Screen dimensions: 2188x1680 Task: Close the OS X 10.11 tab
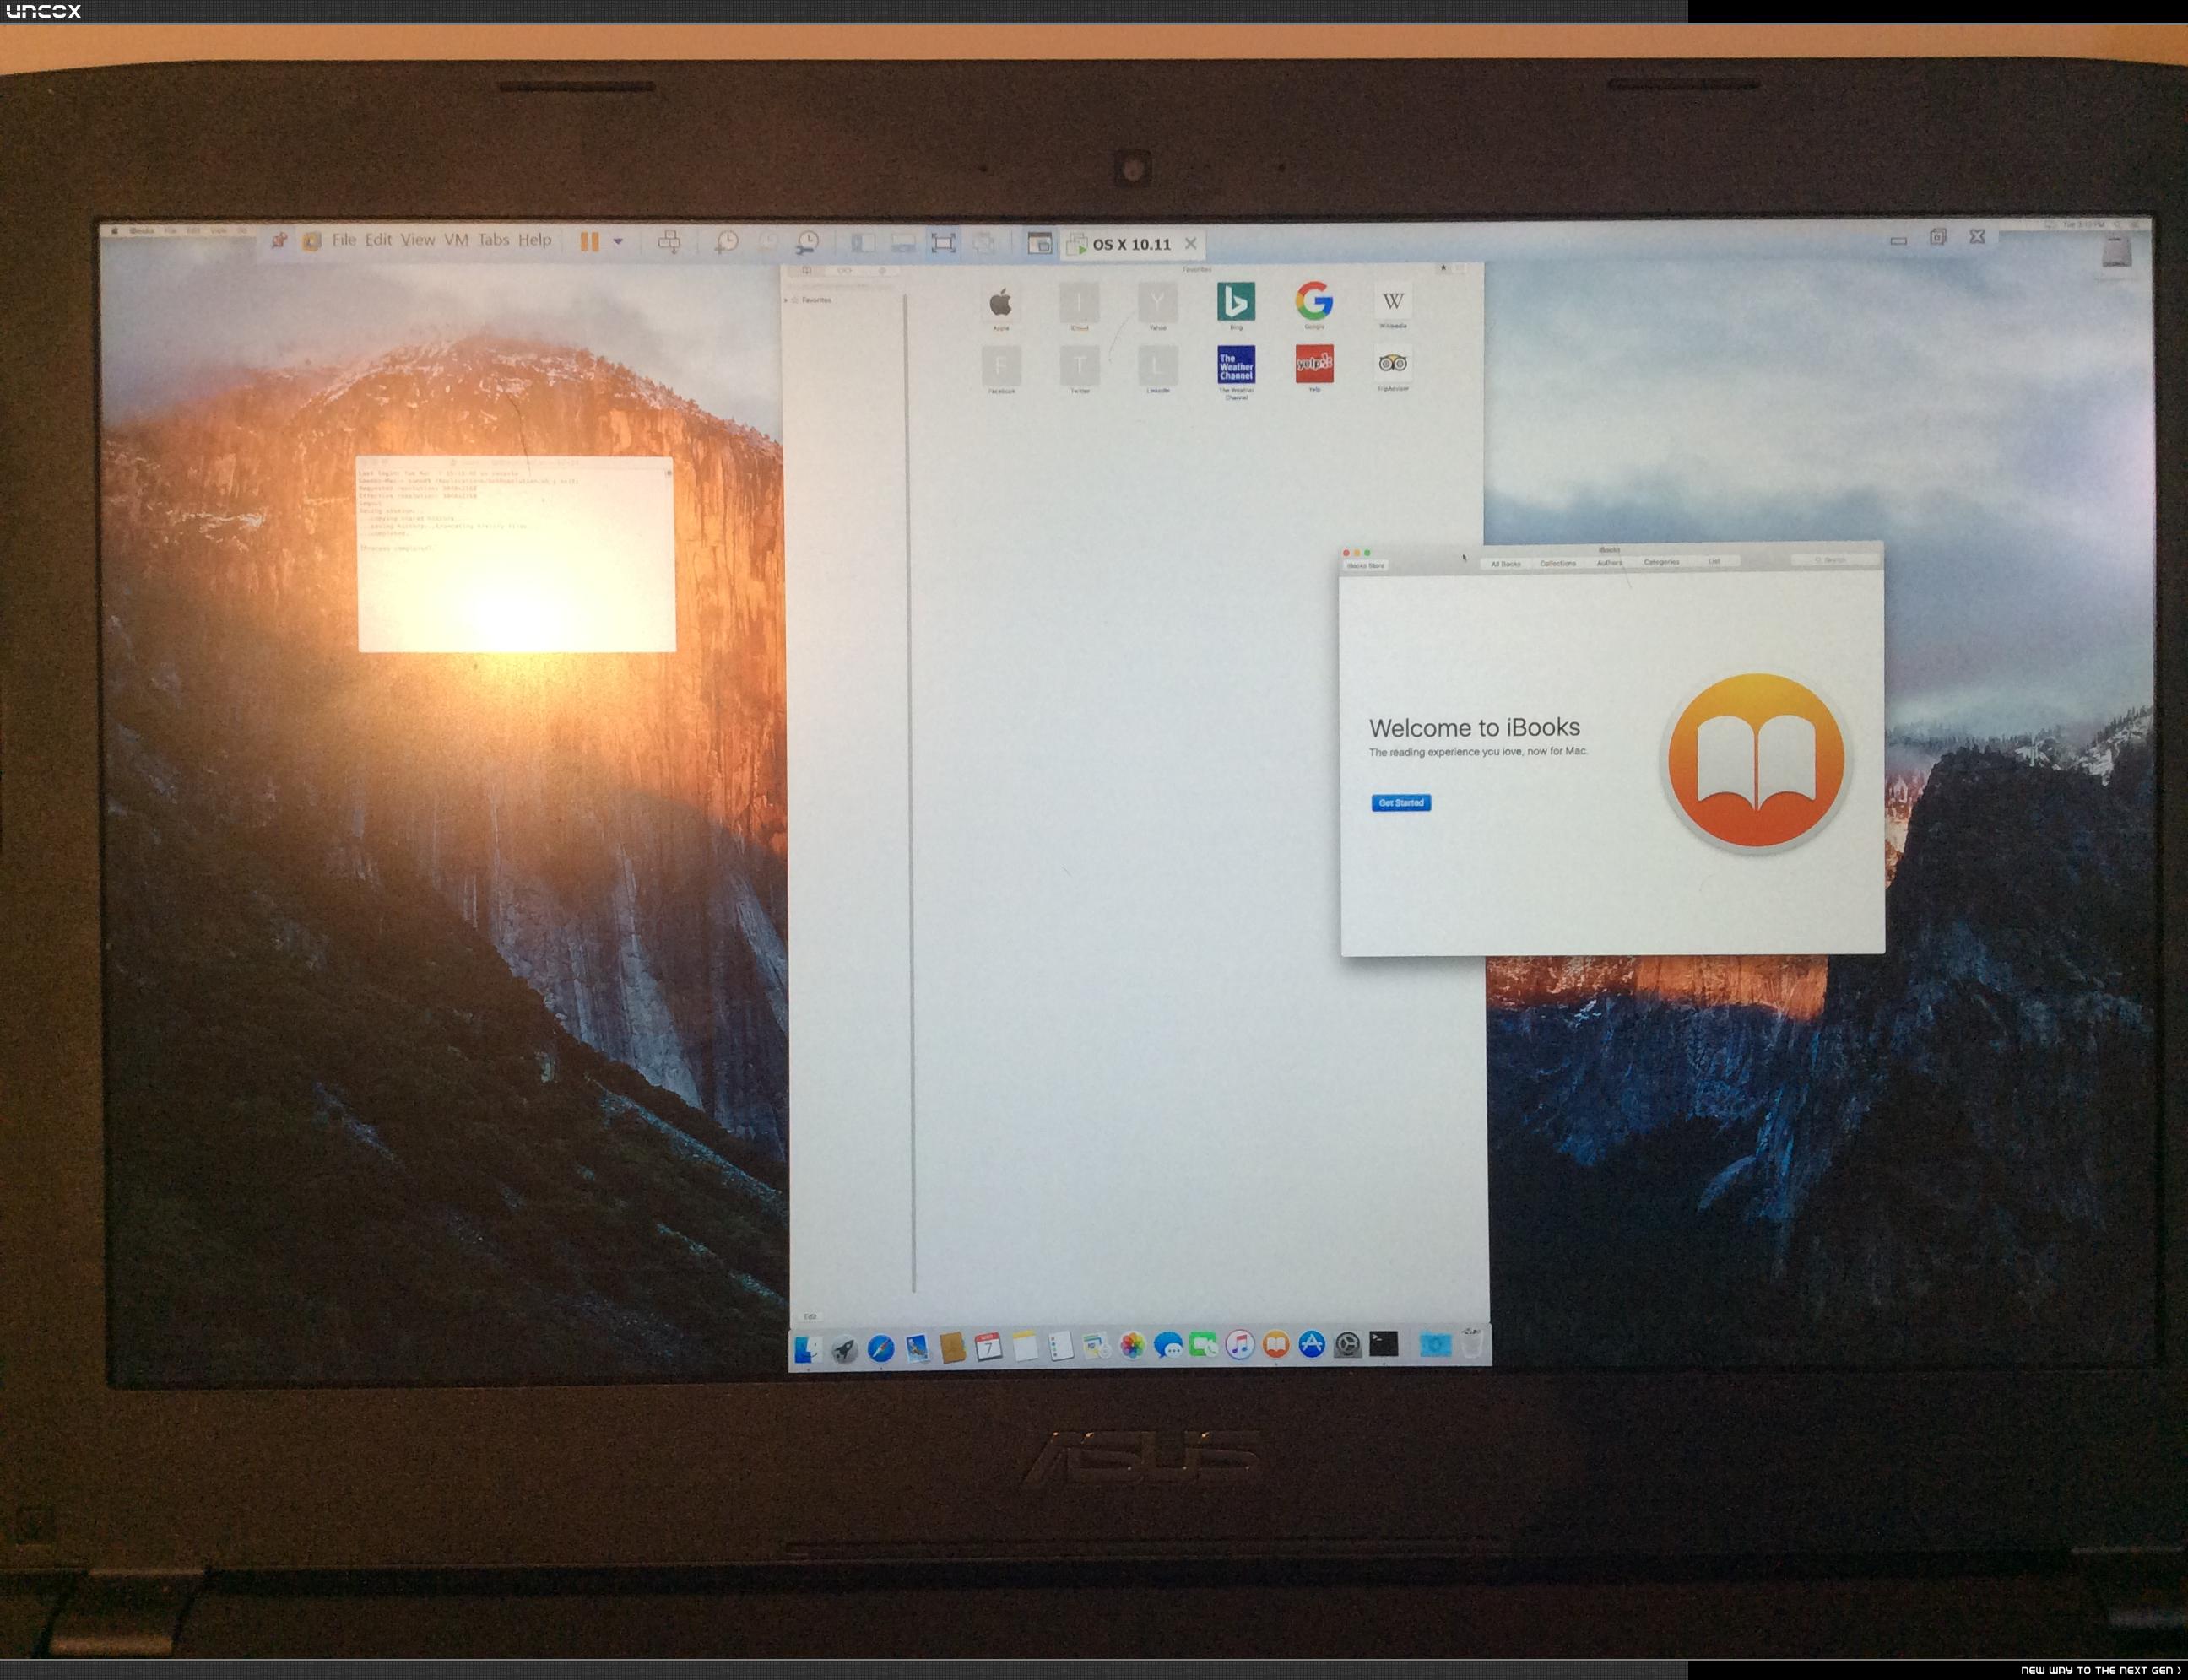pyautogui.click(x=1190, y=243)
